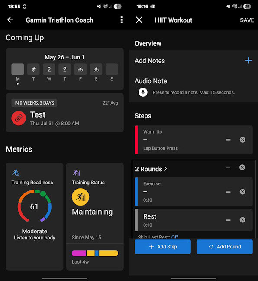The width and height of the screenshot is (258, 281).
Task: Open Tuesday's run workout tile
Action: click(33, 69)
